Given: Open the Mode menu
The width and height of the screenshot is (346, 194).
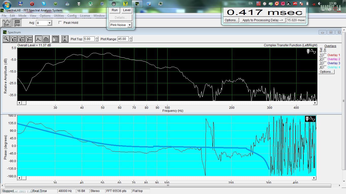Looking at the screenshot, I should point(22,16).
